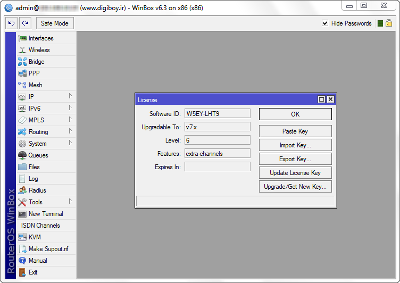Click the Manual help question icon
Screen dimensions: 400x283
coord(22,261)
